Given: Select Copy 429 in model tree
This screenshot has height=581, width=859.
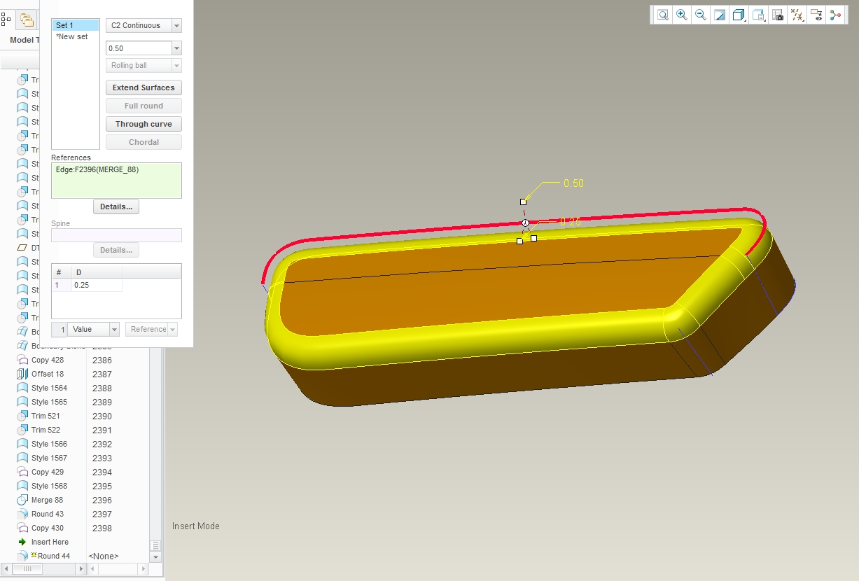Looking at the screenshot, I should [x=48, y=472].
